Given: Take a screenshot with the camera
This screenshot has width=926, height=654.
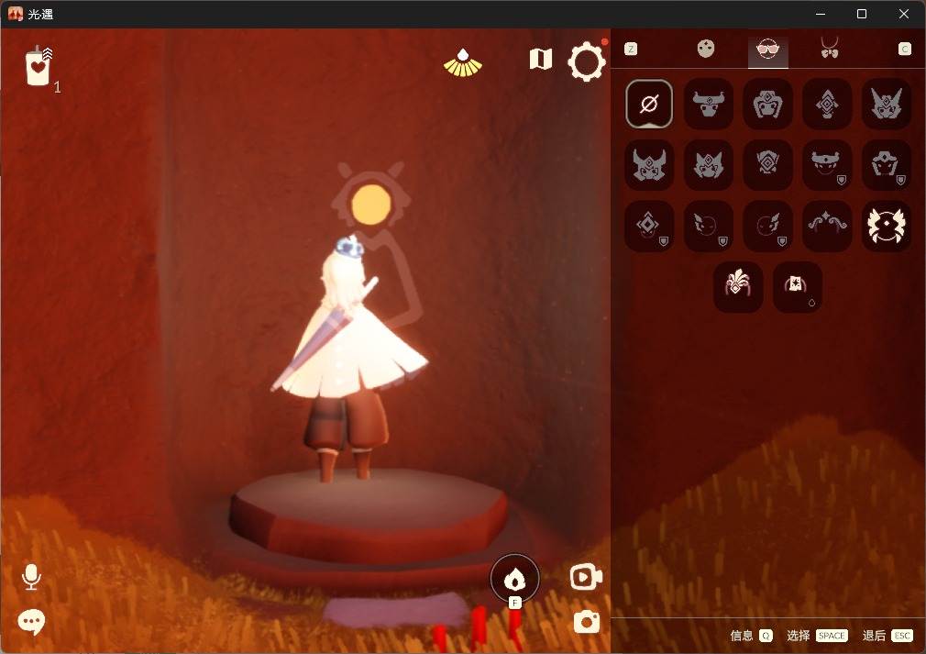Looking at the screenshot, I should coord(587,622).
